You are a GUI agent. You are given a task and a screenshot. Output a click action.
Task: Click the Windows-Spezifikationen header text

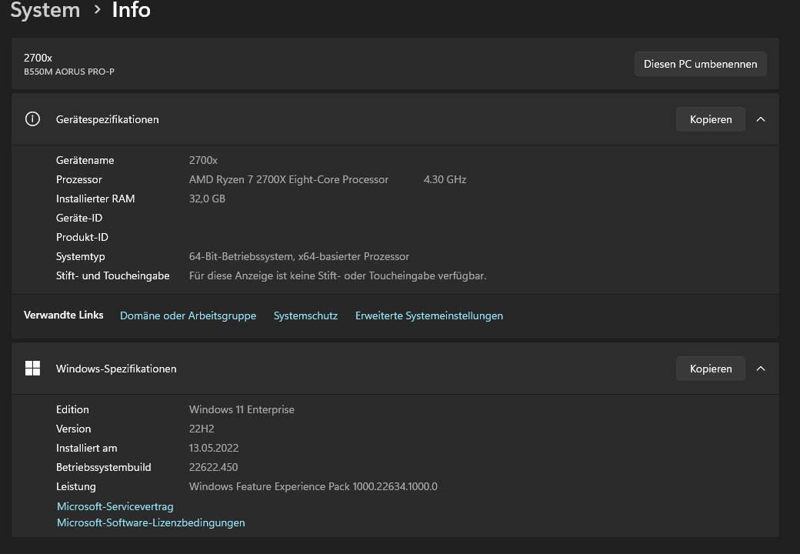[x=116, y=369]
